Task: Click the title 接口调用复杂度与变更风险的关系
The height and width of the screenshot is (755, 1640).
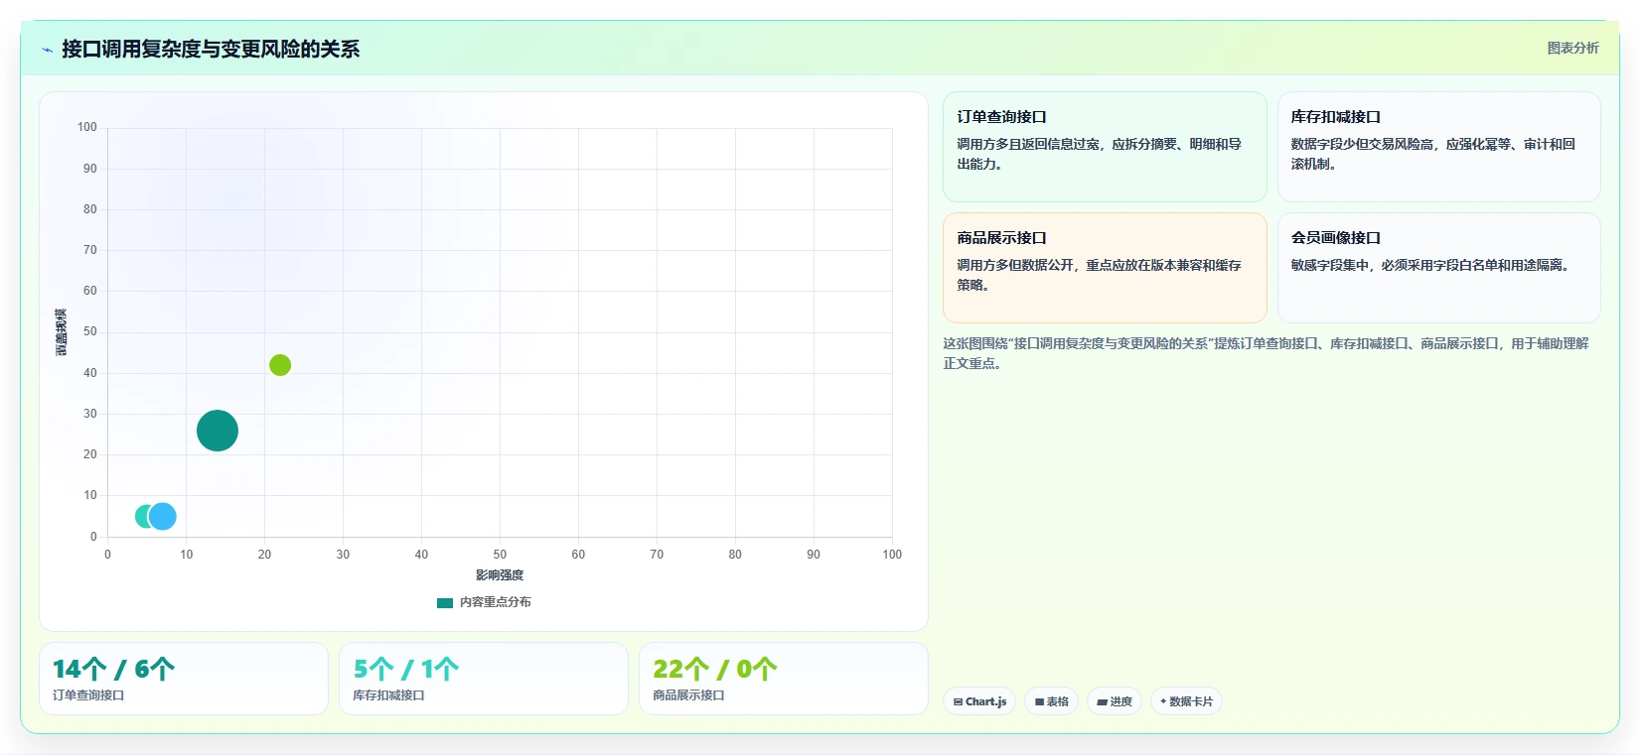Action: (x=211, y=49)
